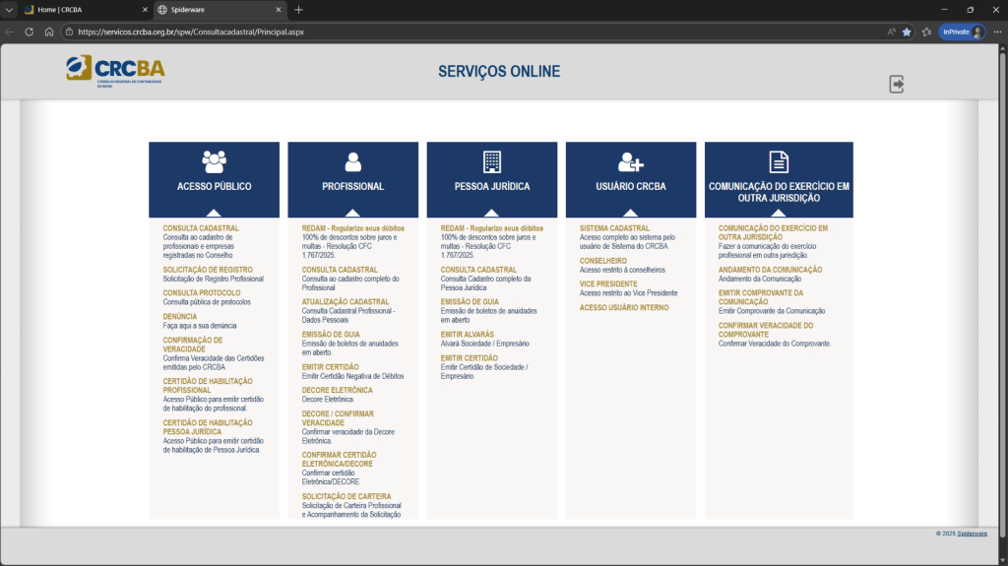Click the CRCBA logo
Screen dimensions: 1008x566
pos(115,70)
